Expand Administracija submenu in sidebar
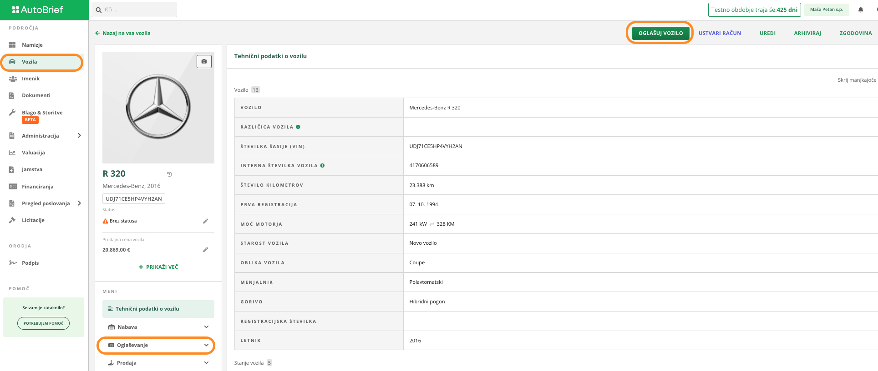This screenshot has width=878, height=371. pos(79,136)
